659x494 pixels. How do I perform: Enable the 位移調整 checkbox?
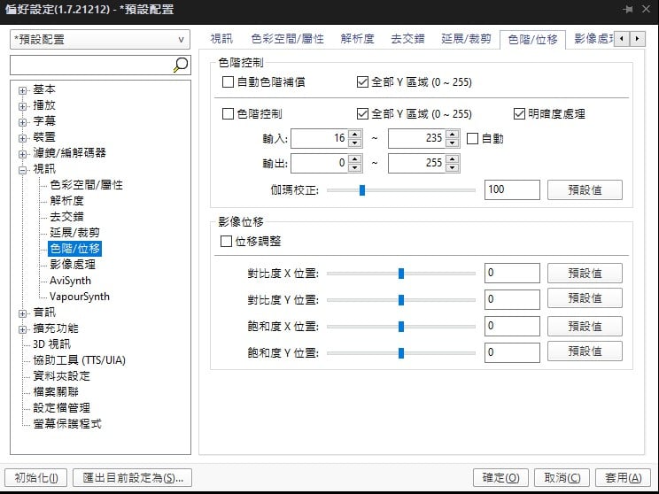point(225,241)
